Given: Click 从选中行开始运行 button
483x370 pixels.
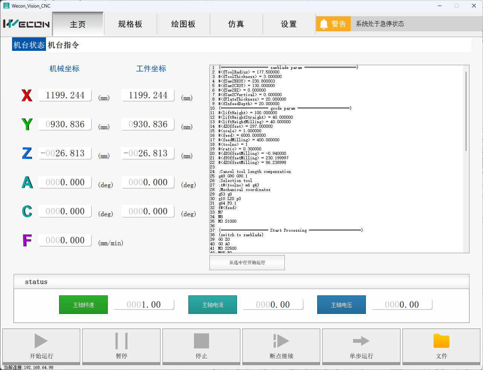Looking at the screenshot, I should click(247, 263).
